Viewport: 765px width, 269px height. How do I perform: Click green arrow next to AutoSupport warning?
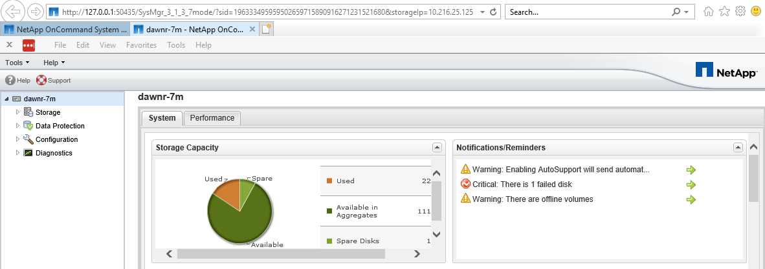coord(691,170)
